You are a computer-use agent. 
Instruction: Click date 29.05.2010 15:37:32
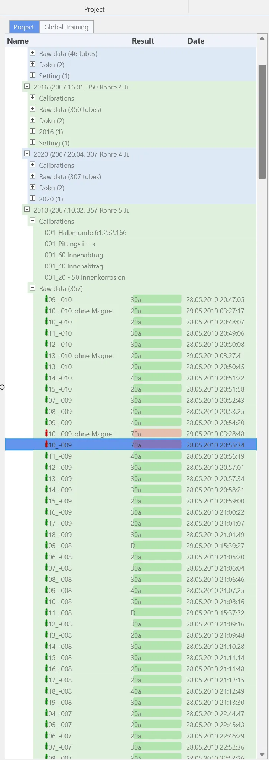[215, 613]
